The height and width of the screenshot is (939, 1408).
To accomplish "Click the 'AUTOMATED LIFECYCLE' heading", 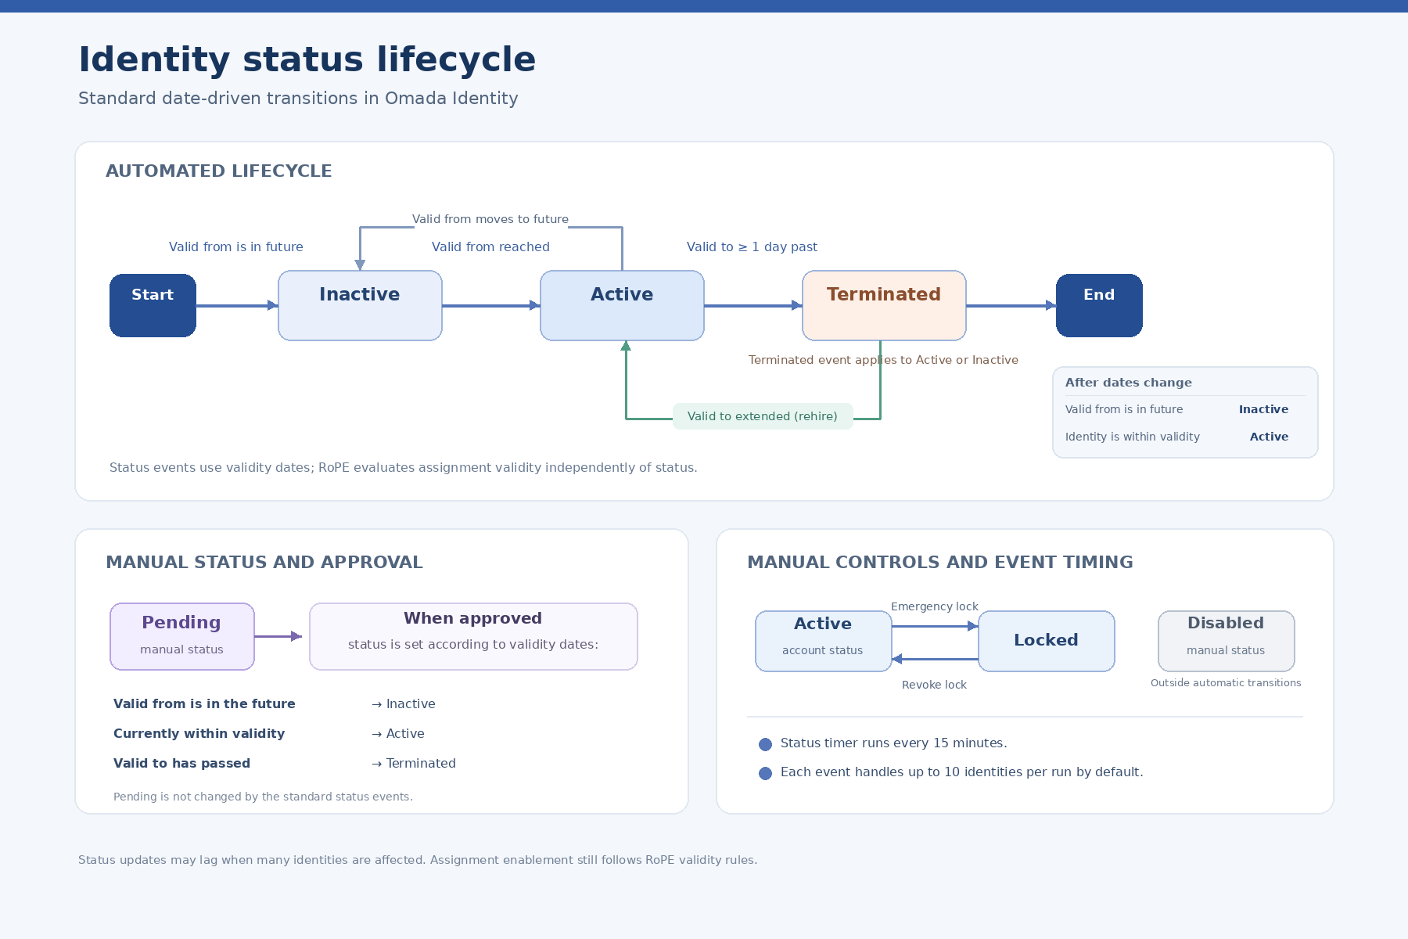I will (219, 171).
